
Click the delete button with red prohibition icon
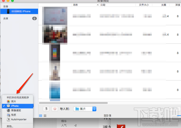click(55, 109)
